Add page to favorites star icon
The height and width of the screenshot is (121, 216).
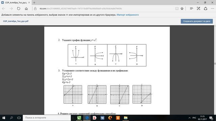pos(182,9)
